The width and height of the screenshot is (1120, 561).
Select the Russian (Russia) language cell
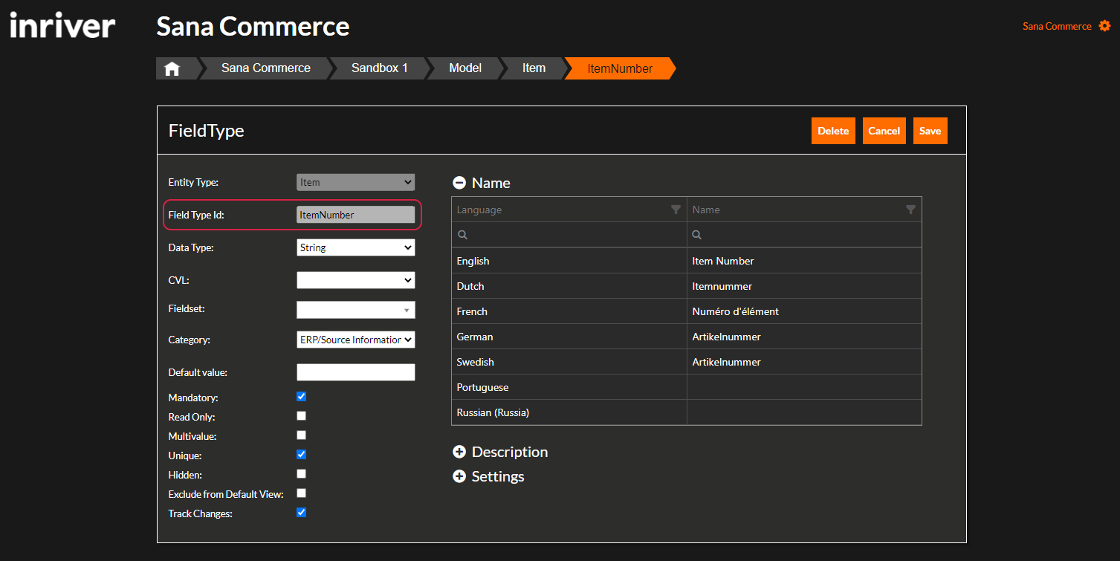[x=569, y=412]
